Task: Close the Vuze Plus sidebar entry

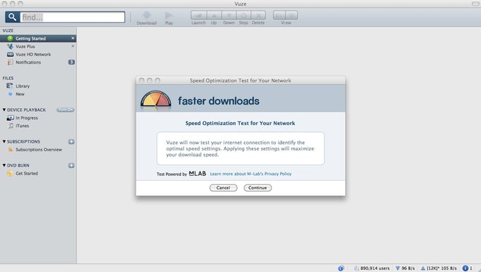Action: click(x=73, y=46)
